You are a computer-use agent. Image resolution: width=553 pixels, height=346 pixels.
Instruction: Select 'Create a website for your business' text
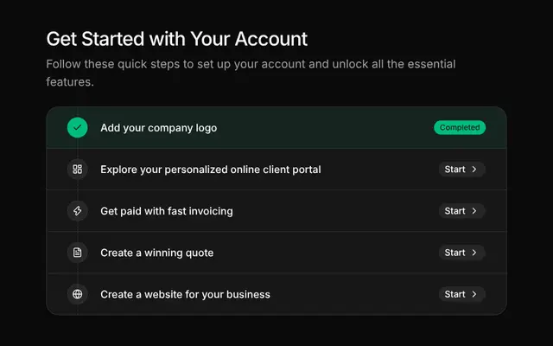[x=185, y=294]
